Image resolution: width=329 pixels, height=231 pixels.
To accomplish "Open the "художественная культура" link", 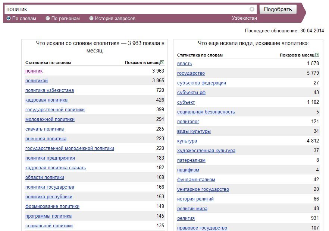I will click(x=206, y=150).
